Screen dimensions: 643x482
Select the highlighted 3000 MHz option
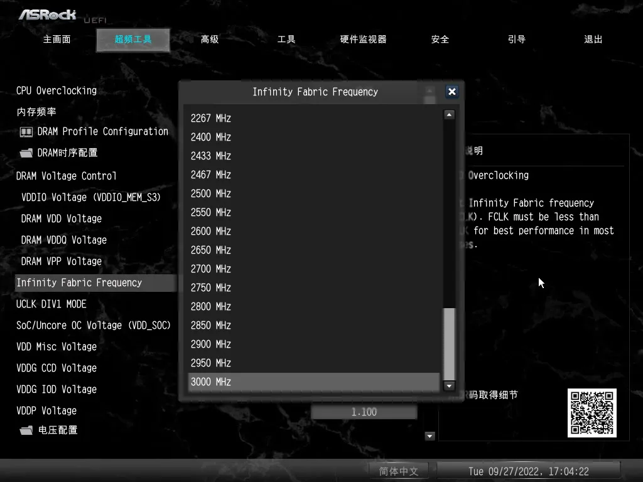[x=314, y=382]
